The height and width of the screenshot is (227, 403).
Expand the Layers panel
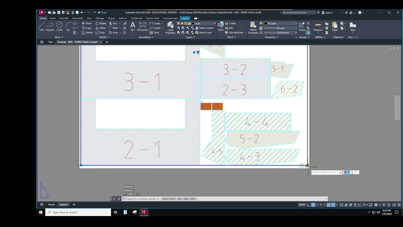190,37
